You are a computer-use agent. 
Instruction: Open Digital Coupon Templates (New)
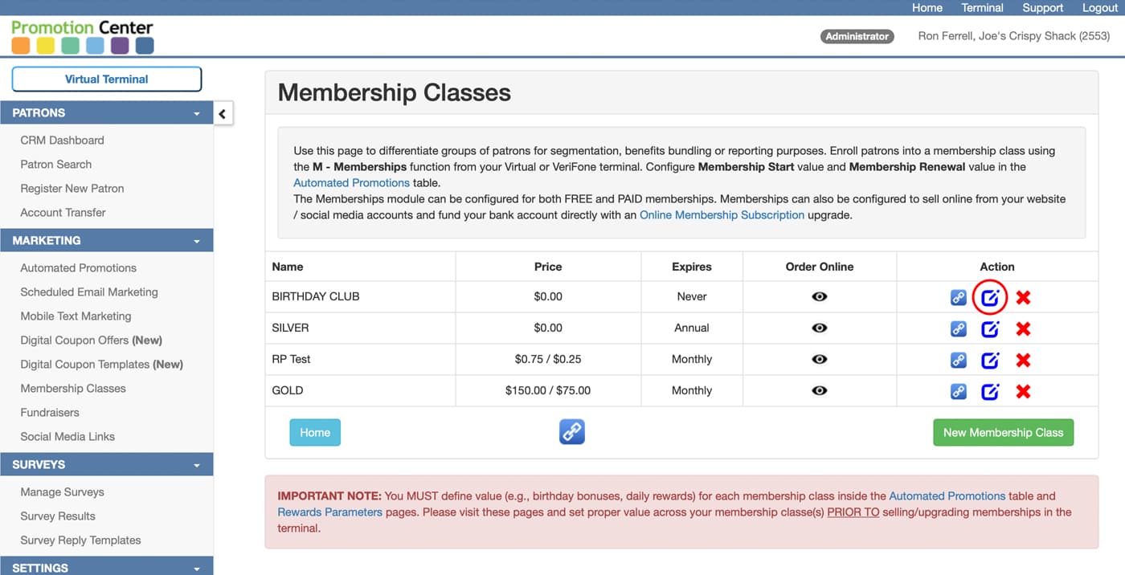(101, 364)
